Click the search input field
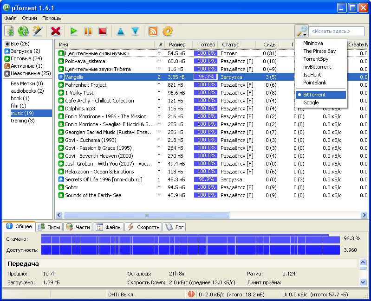Viewport: 371px width, 301px height. (x=337, y=31)
